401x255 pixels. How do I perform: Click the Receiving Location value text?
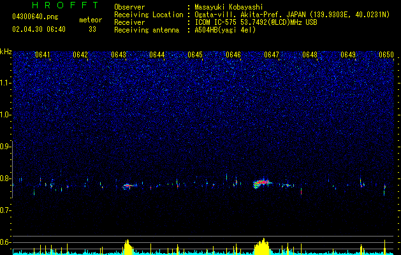pos(292,15)
